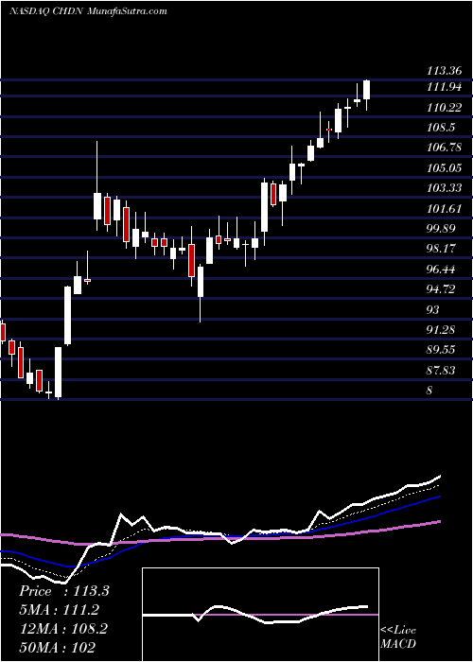Select the 99.89 price axis label
Screen dimensions: 473x662
point(442,229)
